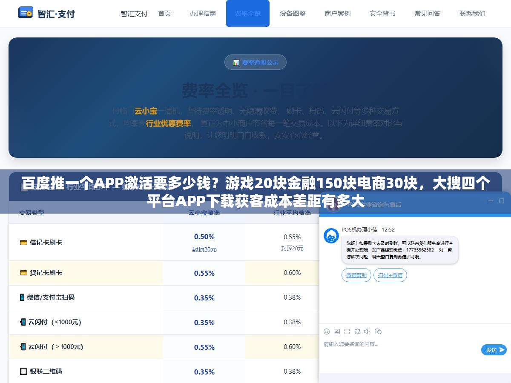Click the 智汇支付 text in navbar
511x383 pixels.
click(x=134, y=13)
